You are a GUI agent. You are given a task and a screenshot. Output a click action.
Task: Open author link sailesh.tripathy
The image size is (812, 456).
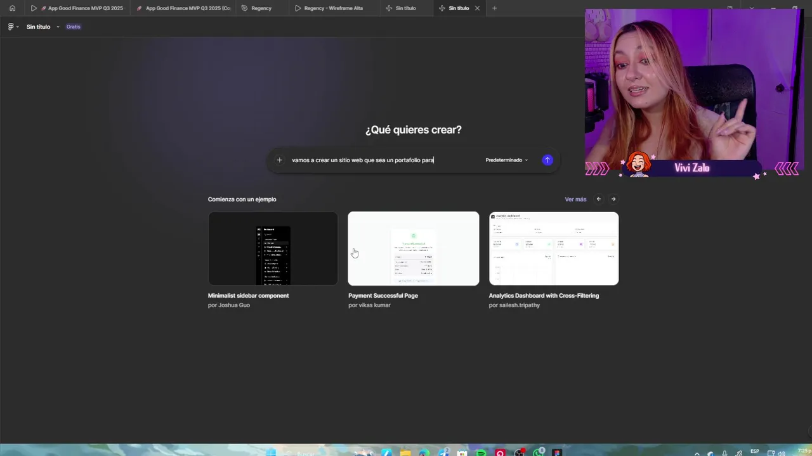click(x=520, y=305)
